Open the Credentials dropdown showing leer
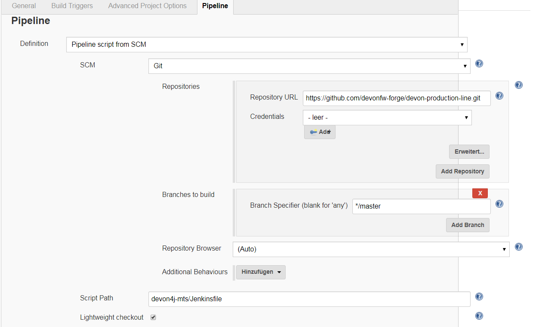Image resolution: width=539 pixels, height=327 pixels. point(387,118)
